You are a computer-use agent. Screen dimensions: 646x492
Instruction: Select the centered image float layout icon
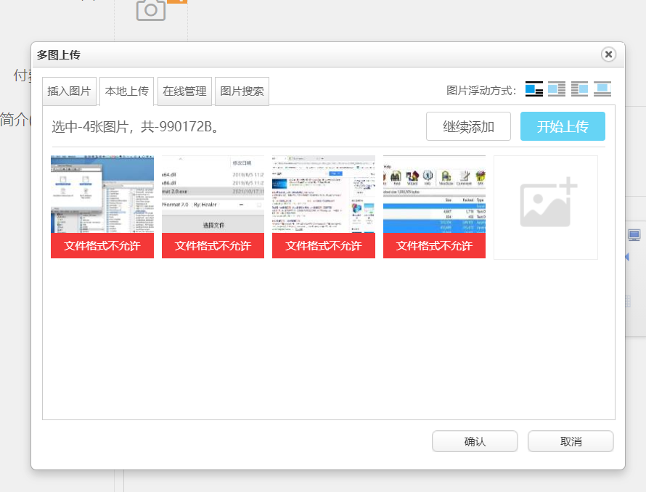[602, 89]
